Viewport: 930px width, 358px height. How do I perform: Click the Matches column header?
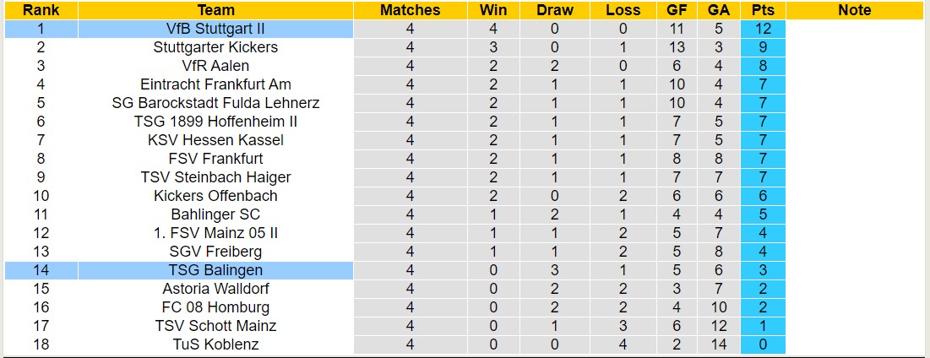pos(411,10)
